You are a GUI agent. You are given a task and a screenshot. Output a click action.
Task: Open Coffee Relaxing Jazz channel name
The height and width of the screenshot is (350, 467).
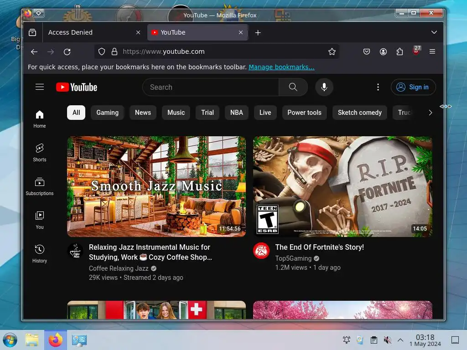click(x=119, y=268)
